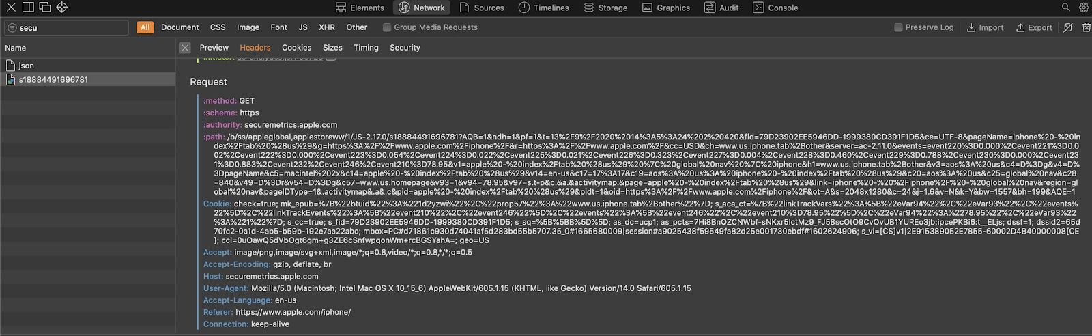Screen dimensions: 1092x336
Task: Dock the inspector to the window side
Action: (x=28, y=8)
